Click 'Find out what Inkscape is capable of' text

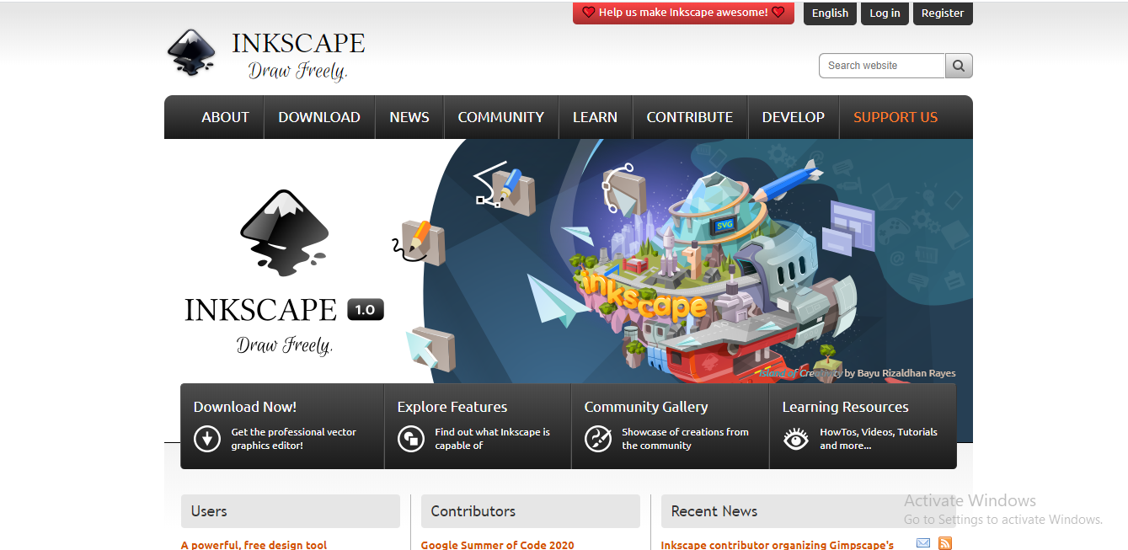point(493,439)
